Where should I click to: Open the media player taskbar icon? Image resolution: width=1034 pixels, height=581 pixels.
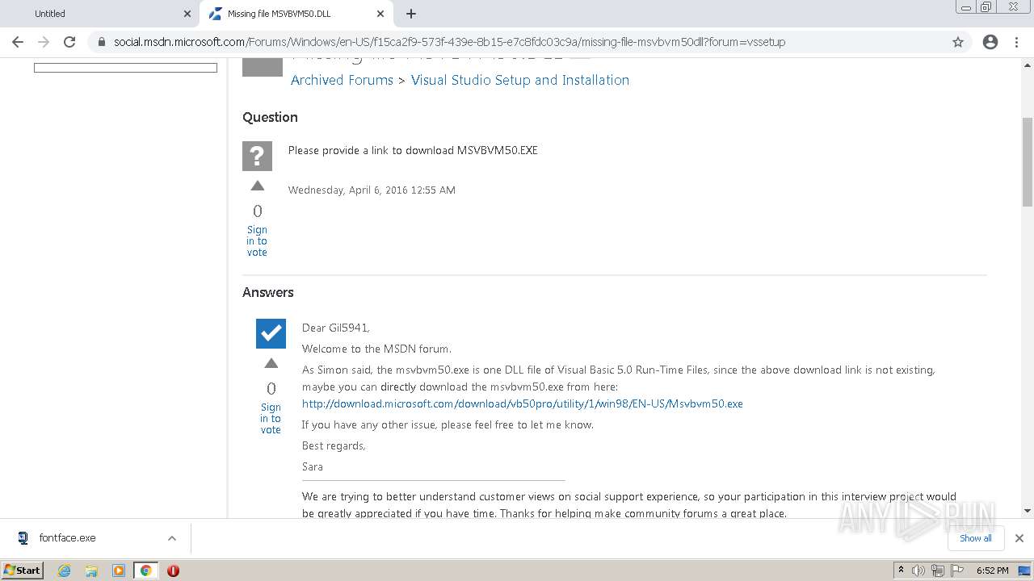[x=119, y=571]
